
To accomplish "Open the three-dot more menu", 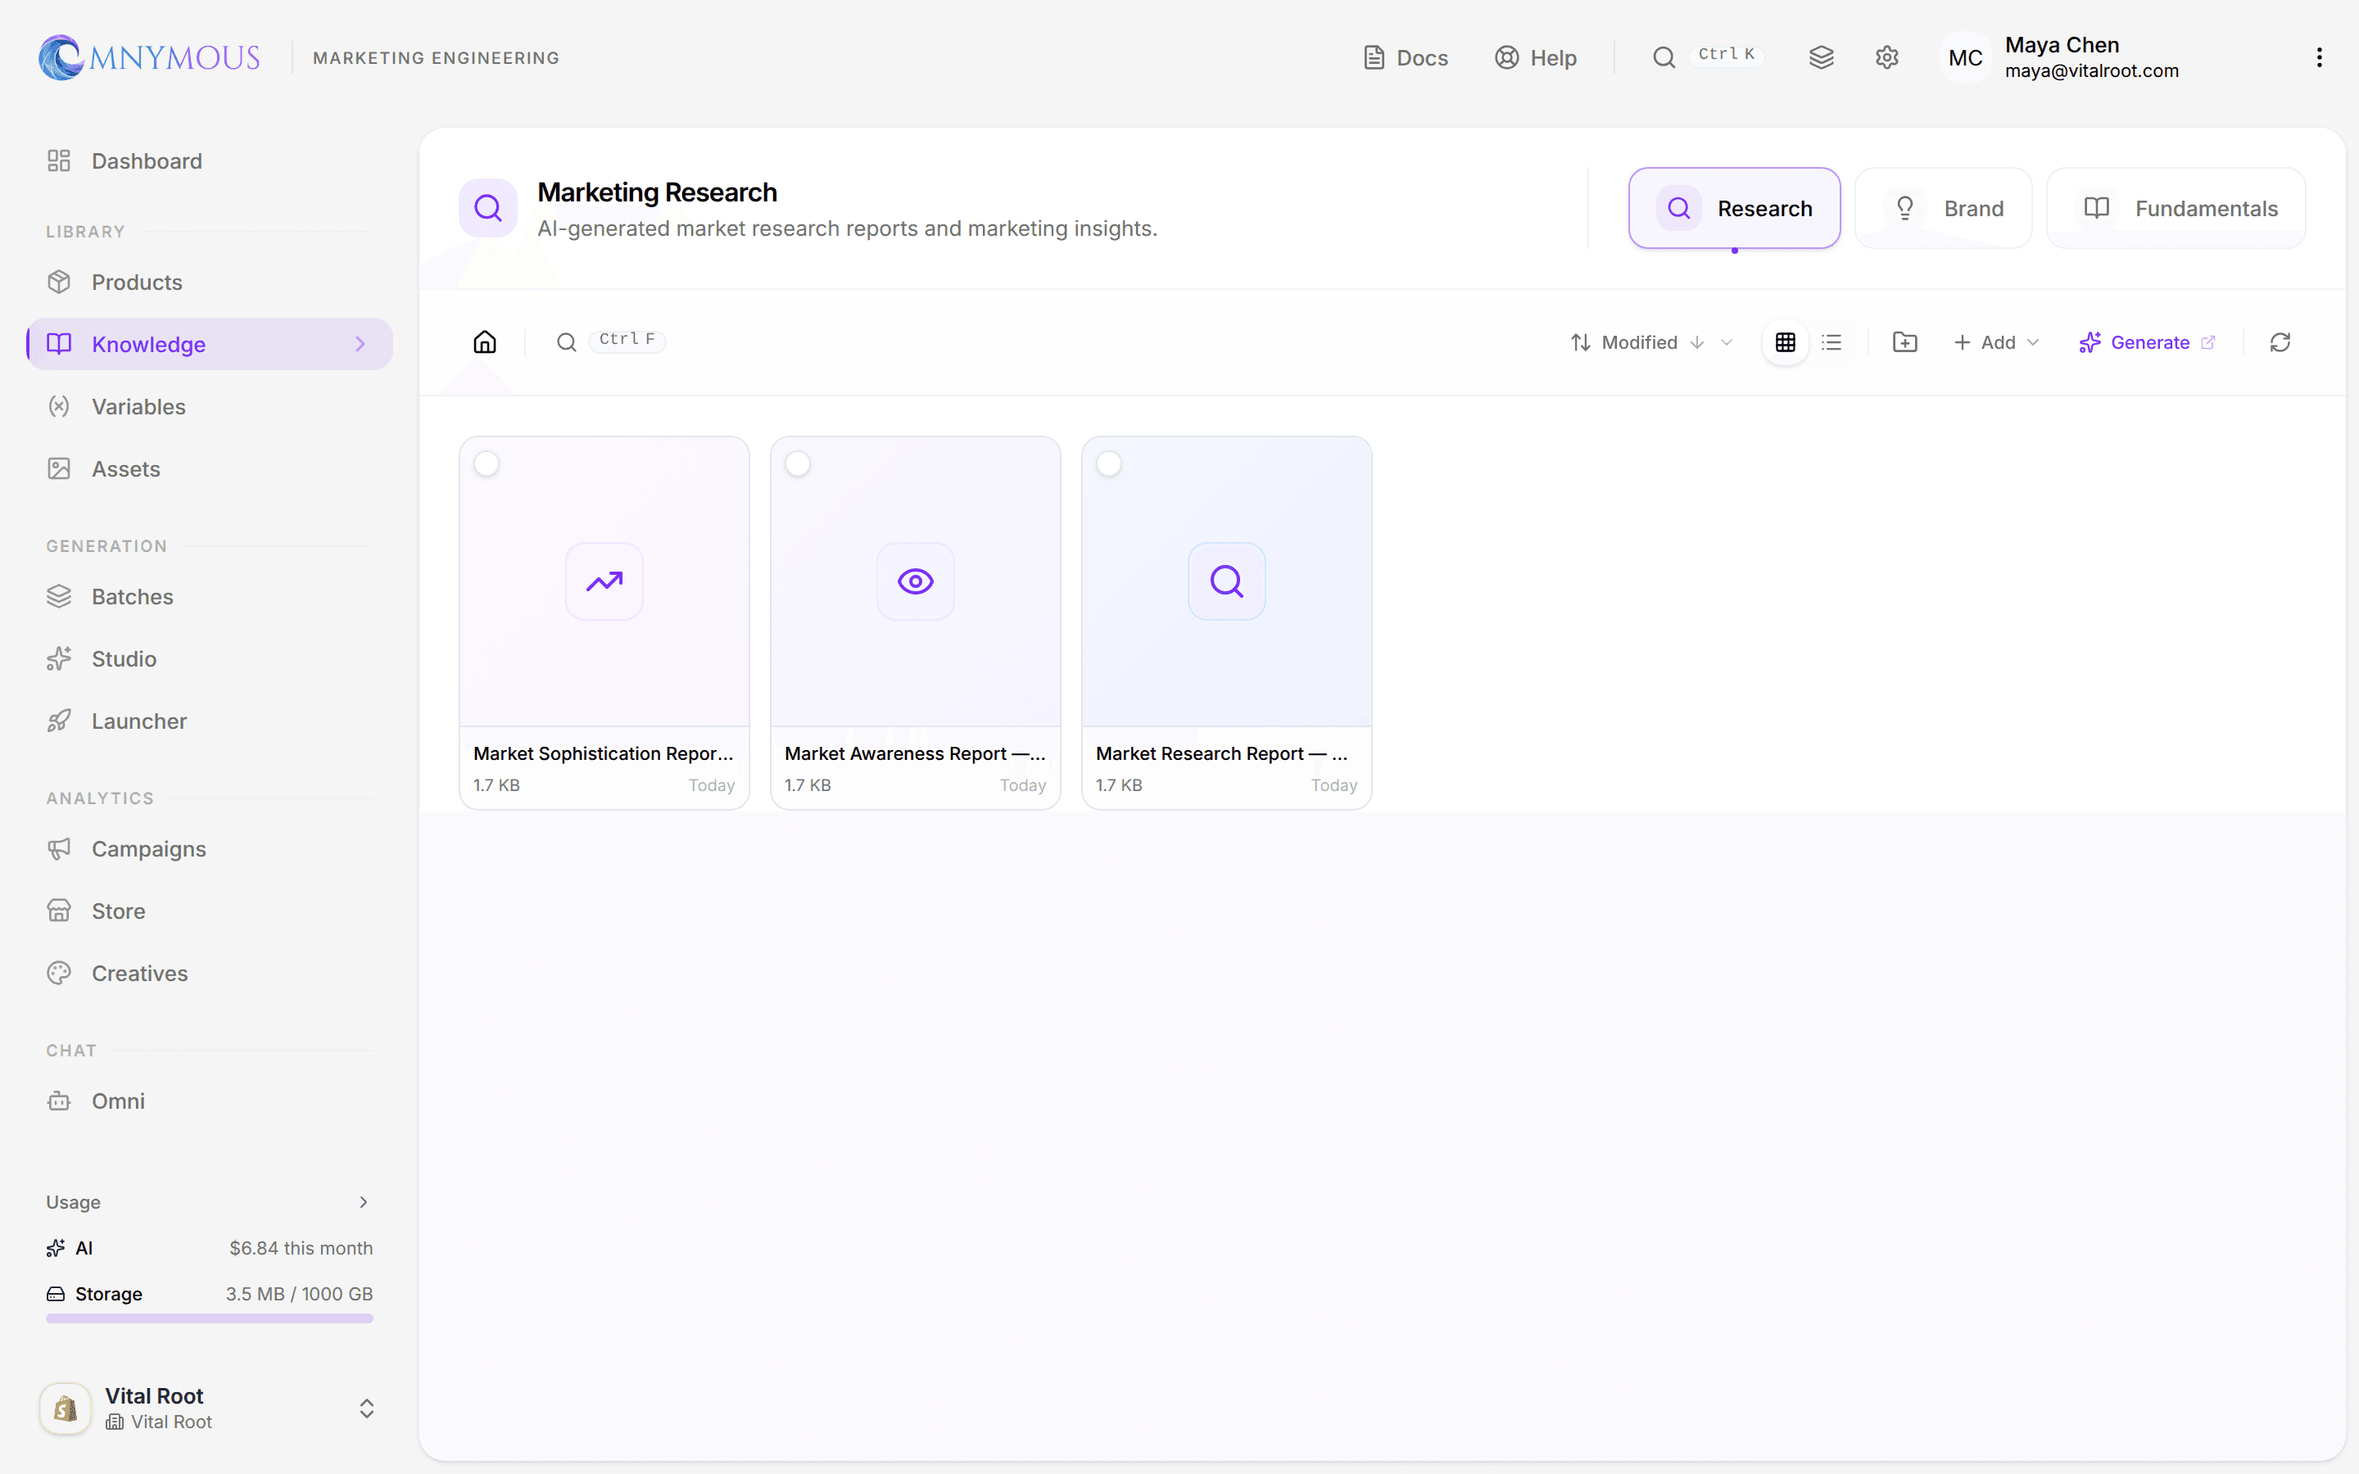I will click(x=2319, y=57).
